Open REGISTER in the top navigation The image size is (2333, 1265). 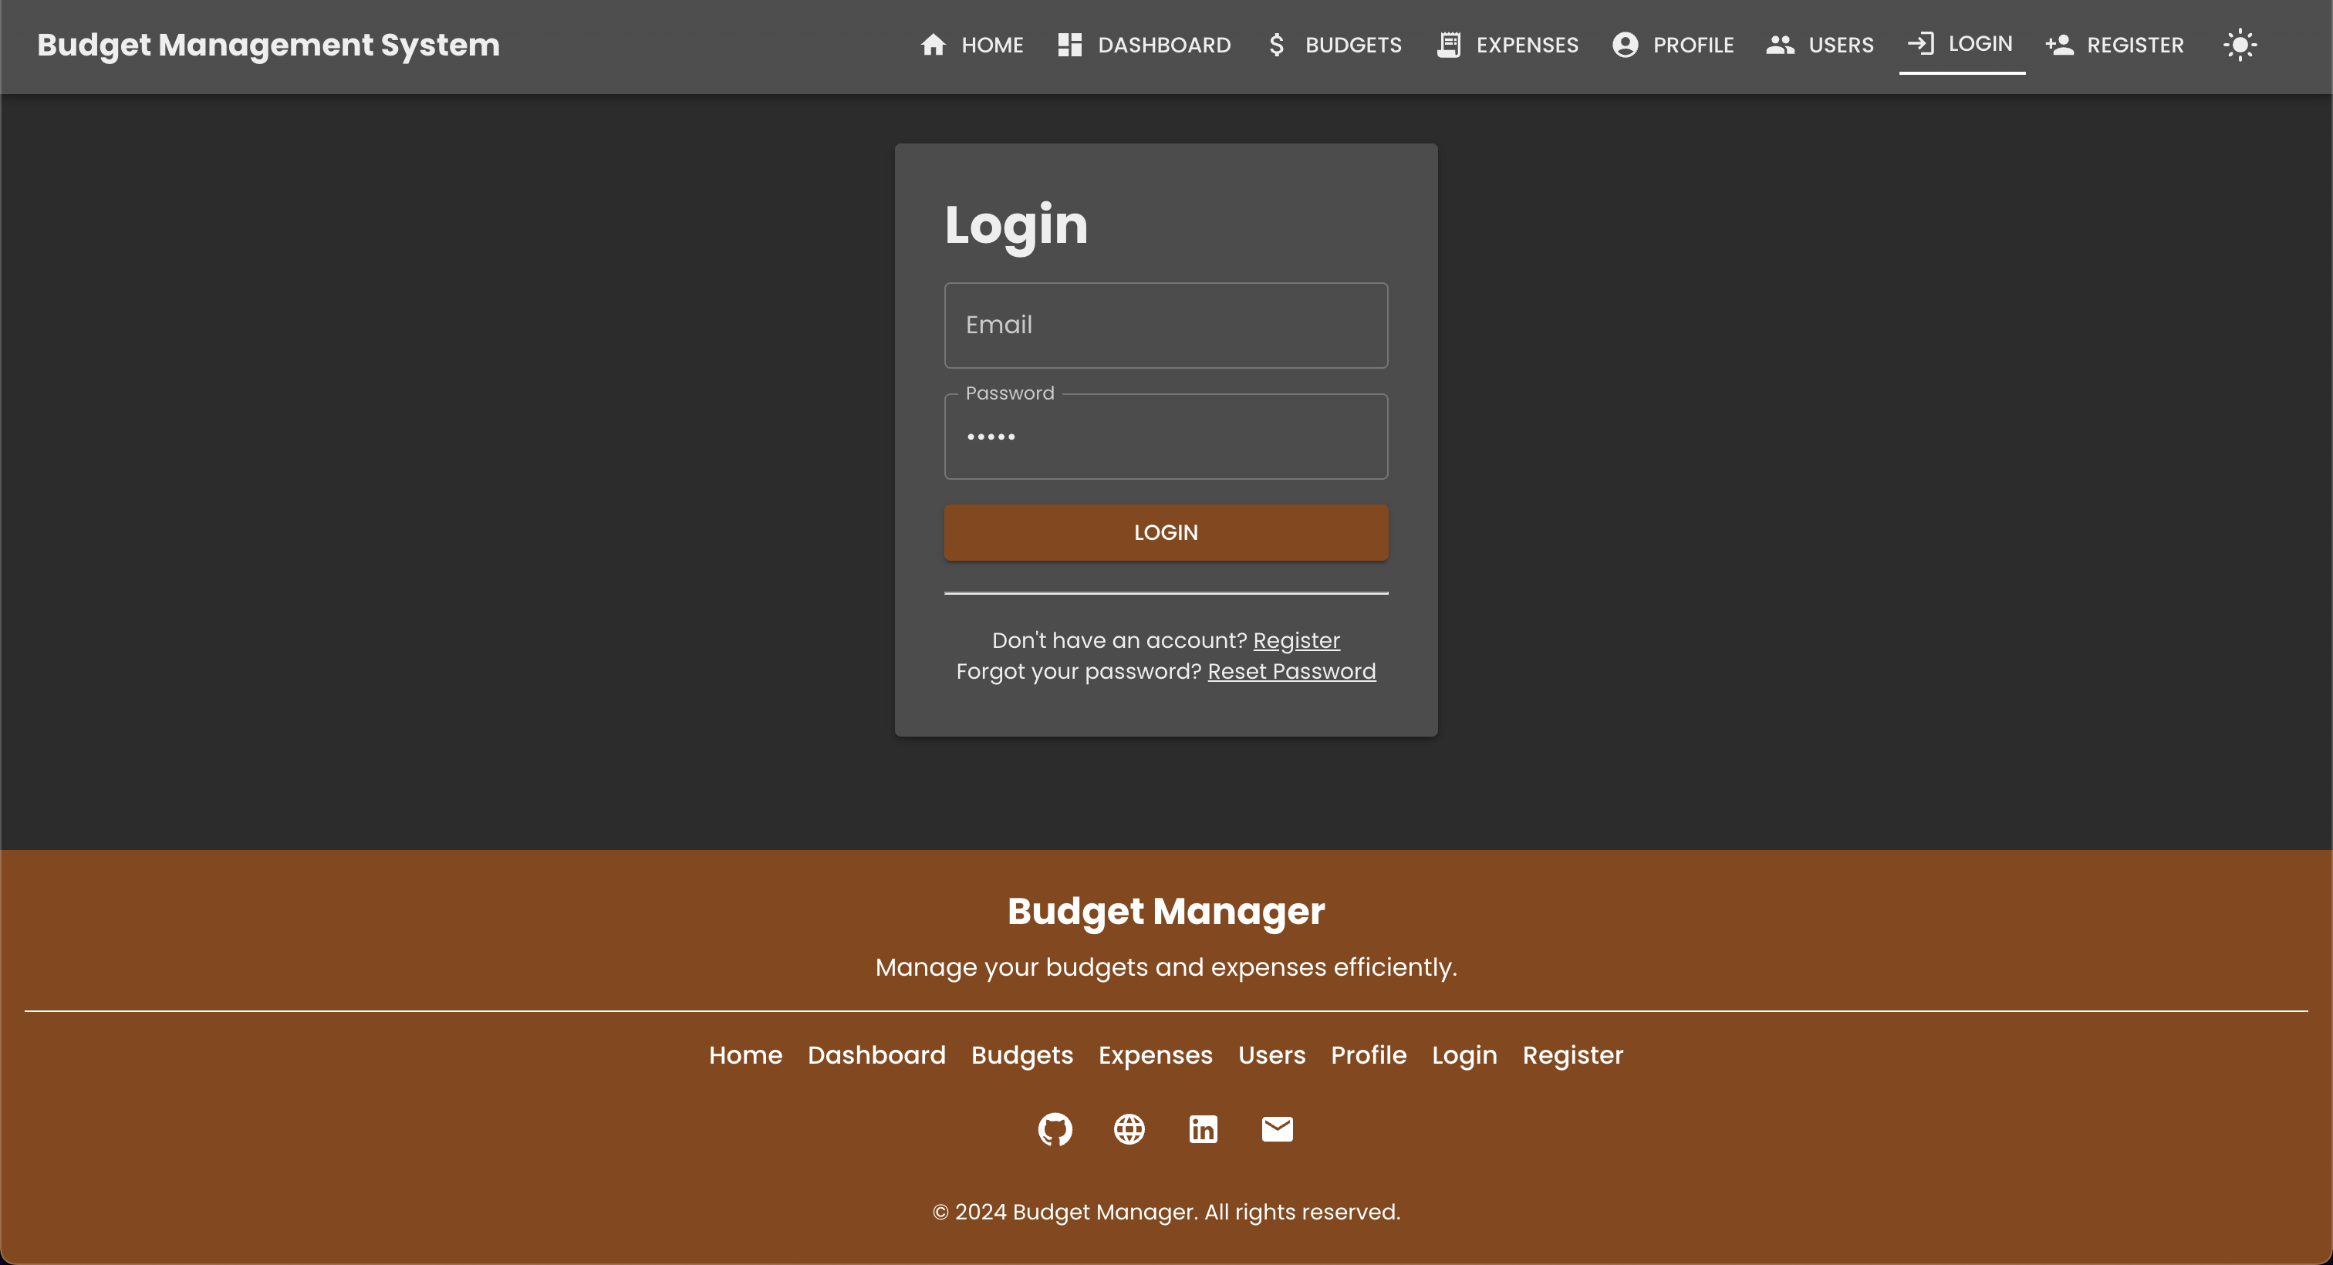coord(2115,45)
